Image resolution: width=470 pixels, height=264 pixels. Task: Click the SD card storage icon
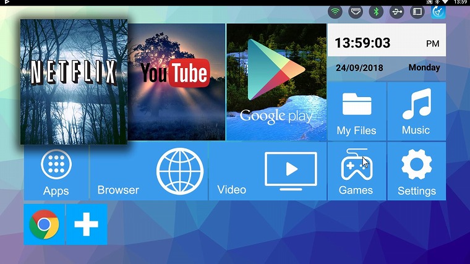click(x=417, y=12)
